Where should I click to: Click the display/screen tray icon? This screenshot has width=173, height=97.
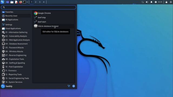pos(142,2)
